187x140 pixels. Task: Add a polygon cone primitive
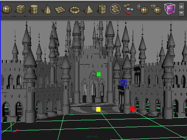tap(47, 9)
